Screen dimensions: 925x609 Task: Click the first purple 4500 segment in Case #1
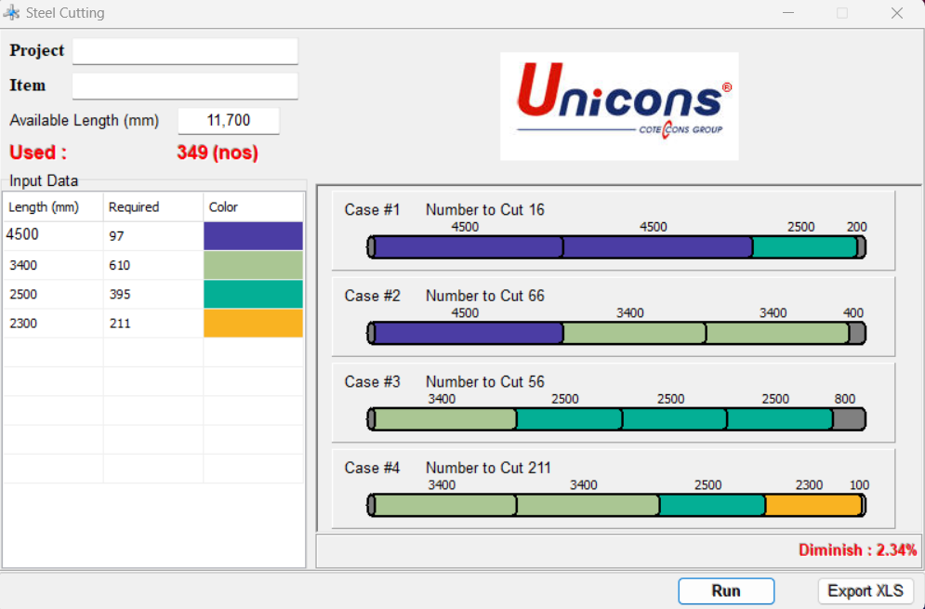point(469,247)
